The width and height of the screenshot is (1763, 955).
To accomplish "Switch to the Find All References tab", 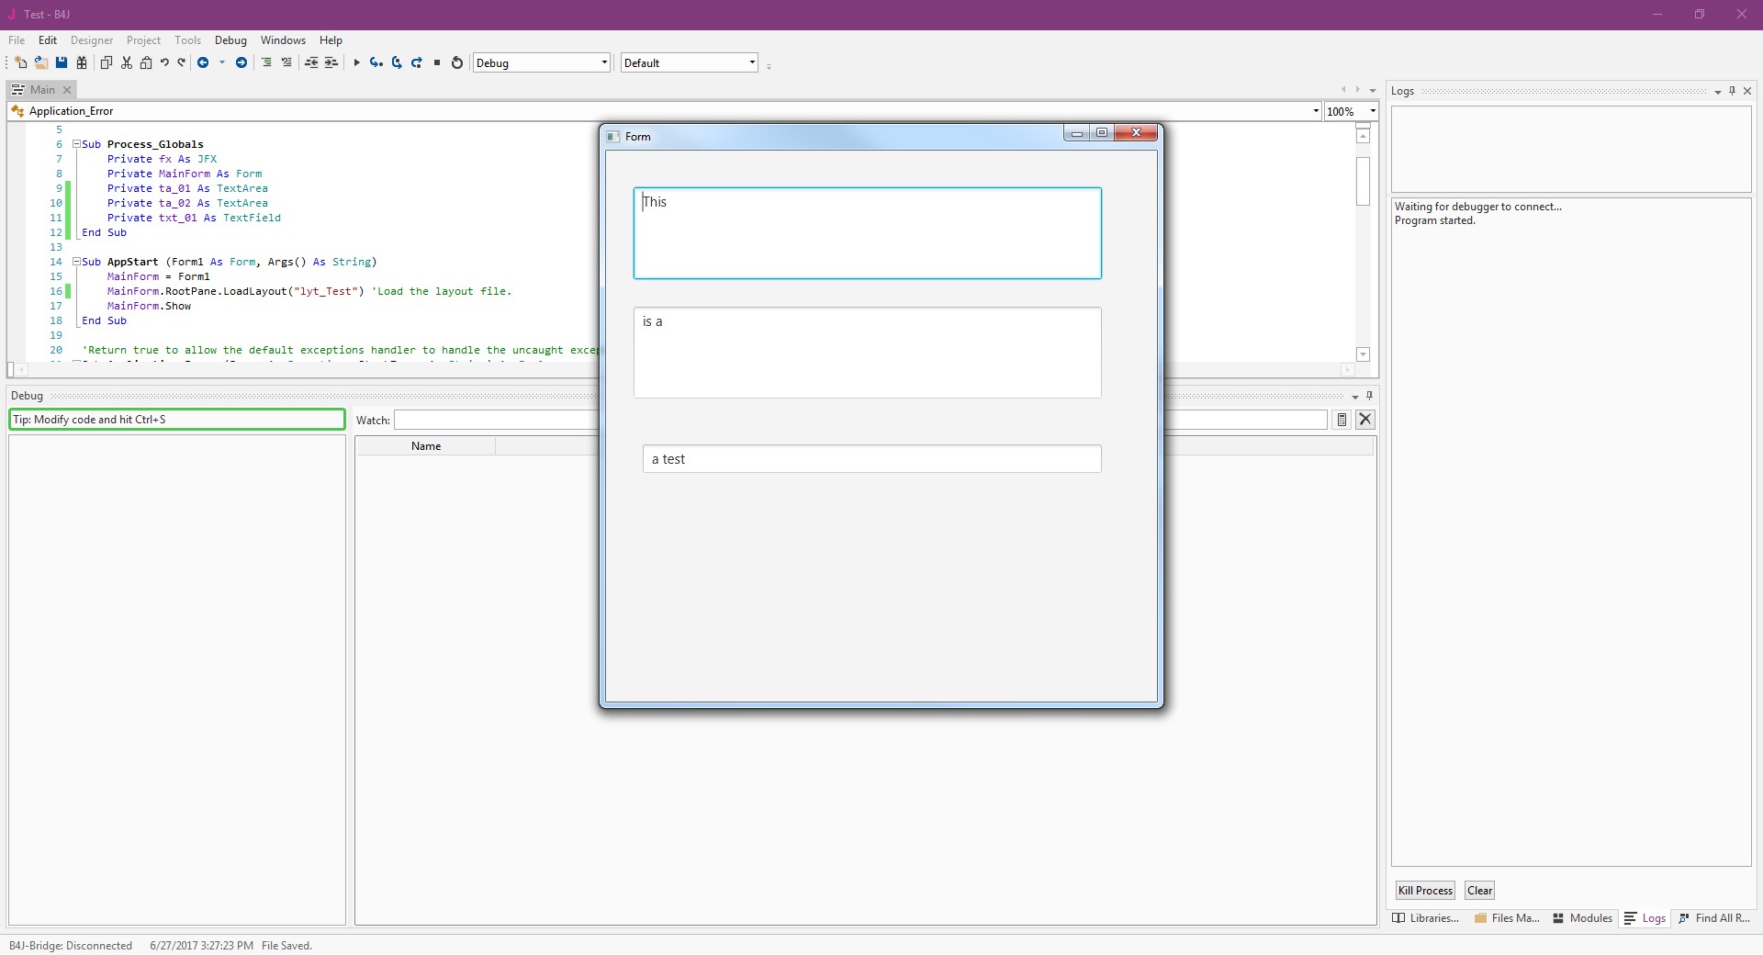I will 1713,918.
